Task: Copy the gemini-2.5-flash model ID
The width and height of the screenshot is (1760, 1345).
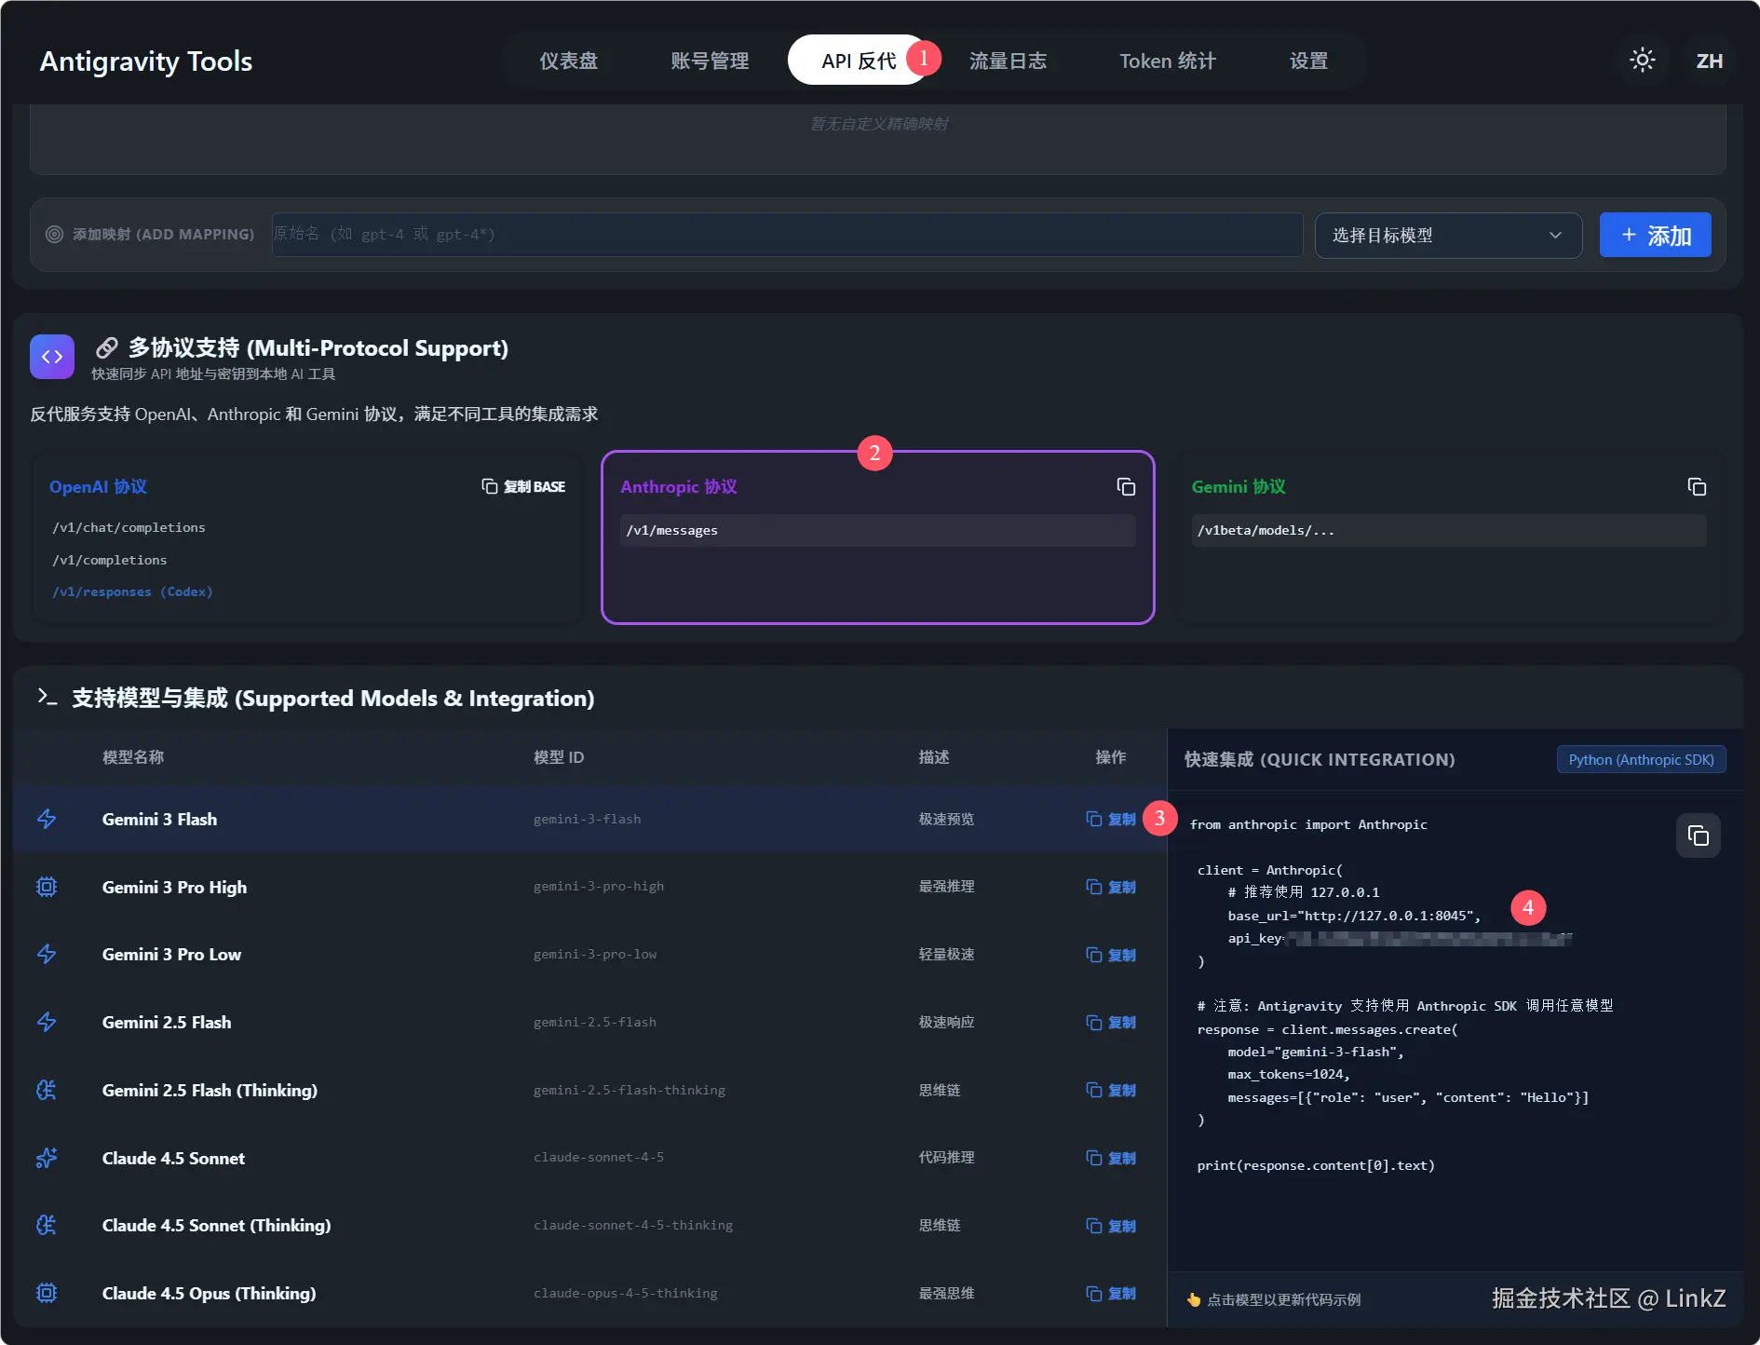Action: pos(1111,1022)
